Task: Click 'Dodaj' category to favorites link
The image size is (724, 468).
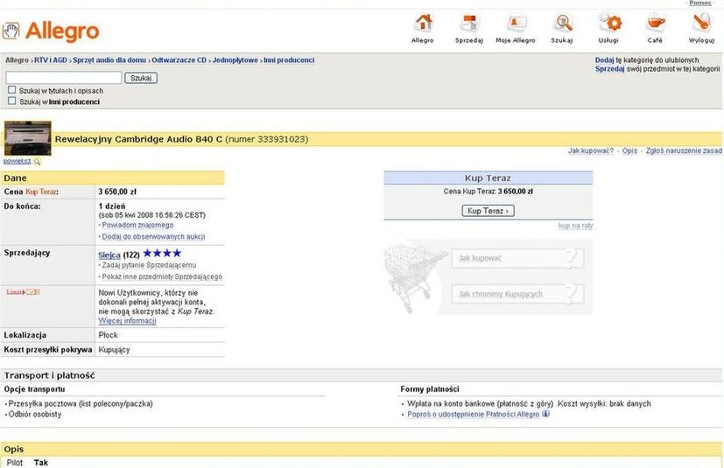Action: [x=604, y=60]
